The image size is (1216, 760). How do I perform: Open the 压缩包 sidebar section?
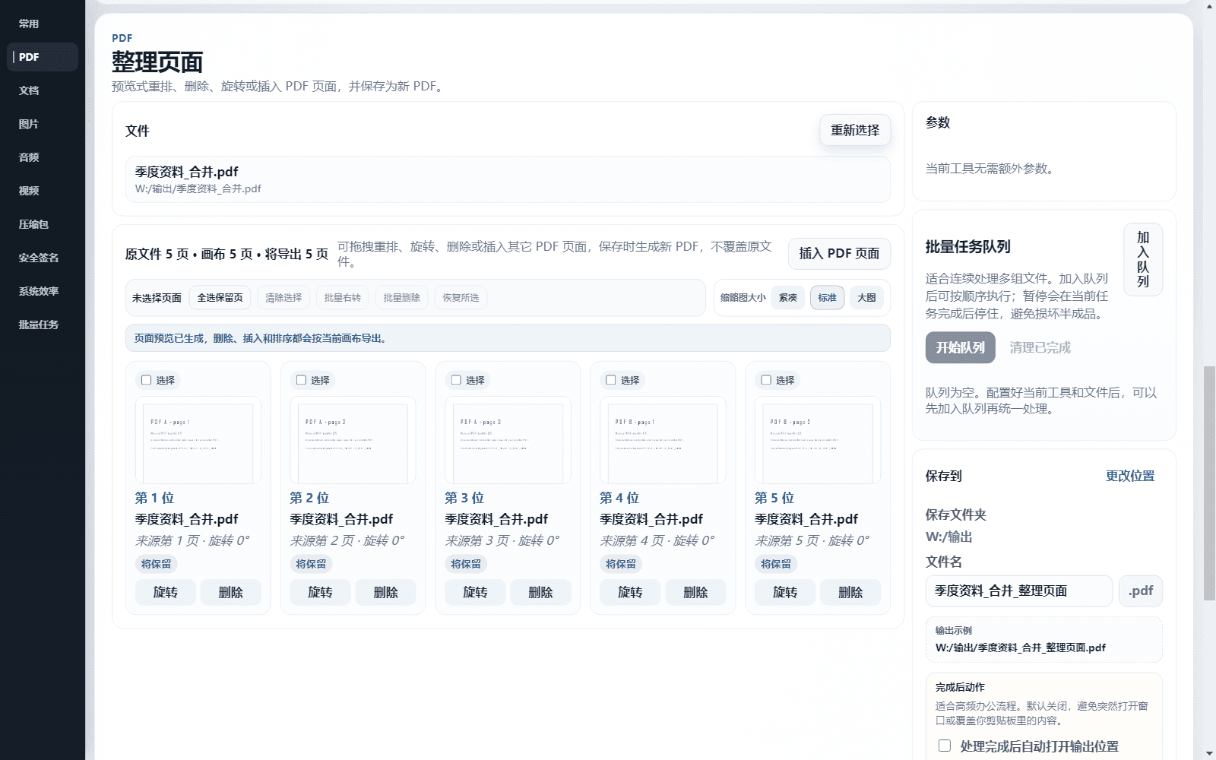(43, 224)
